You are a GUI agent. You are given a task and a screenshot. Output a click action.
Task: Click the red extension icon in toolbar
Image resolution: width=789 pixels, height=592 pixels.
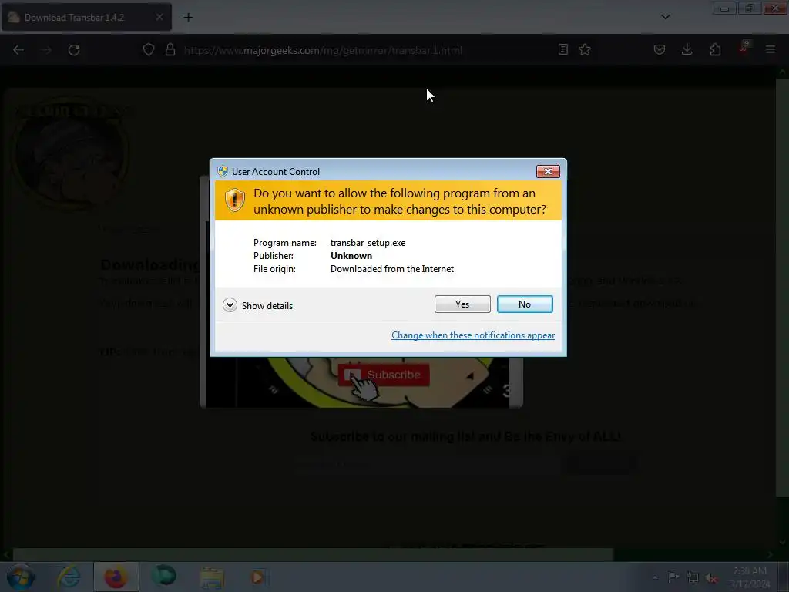click(x=744, y=48)
